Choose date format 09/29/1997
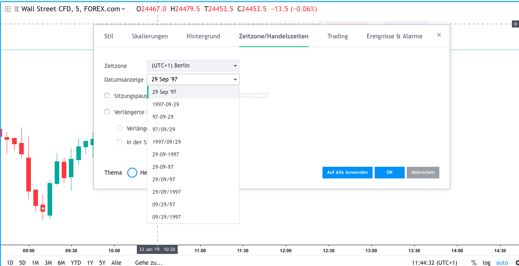519x266 pixels. point(193,217)
